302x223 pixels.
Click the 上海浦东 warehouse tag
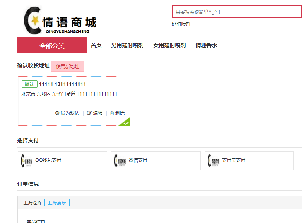[57, 202]
